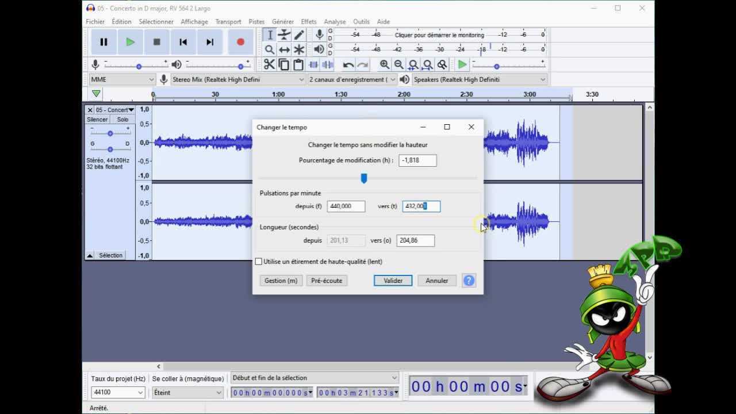The image size is (736, 414).
Task: Select the Envelope tool
Action: 284,35
